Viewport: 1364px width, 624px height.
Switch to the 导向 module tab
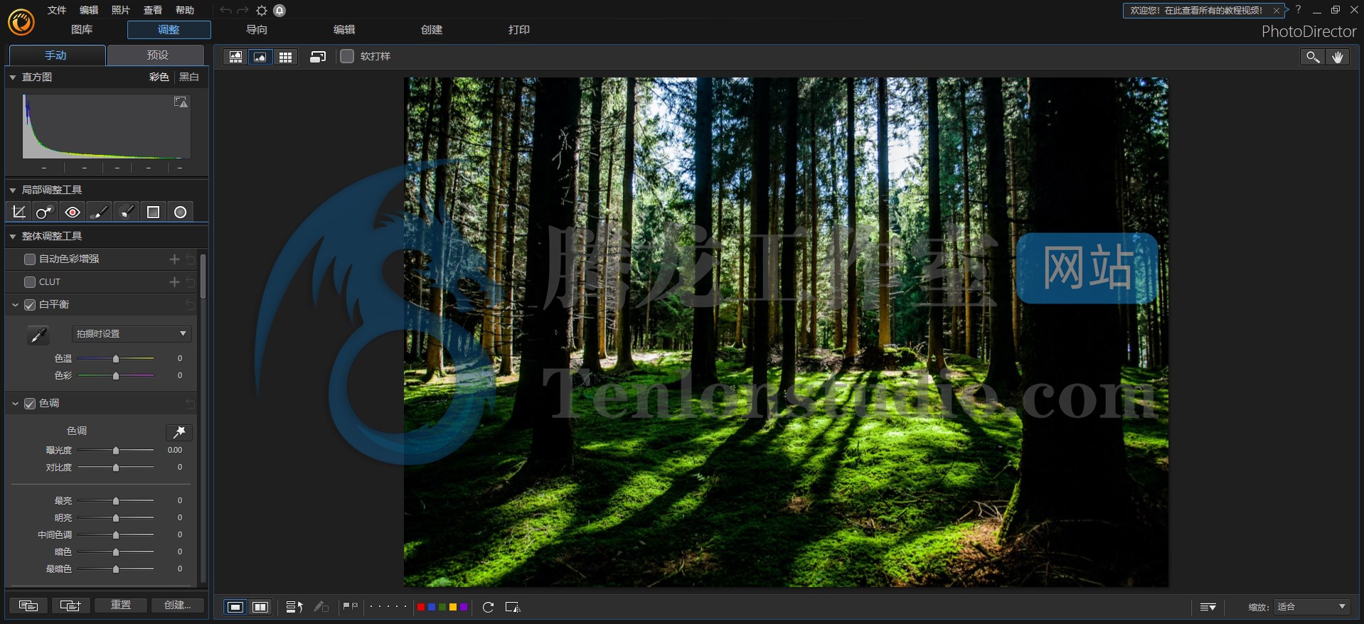257,30
